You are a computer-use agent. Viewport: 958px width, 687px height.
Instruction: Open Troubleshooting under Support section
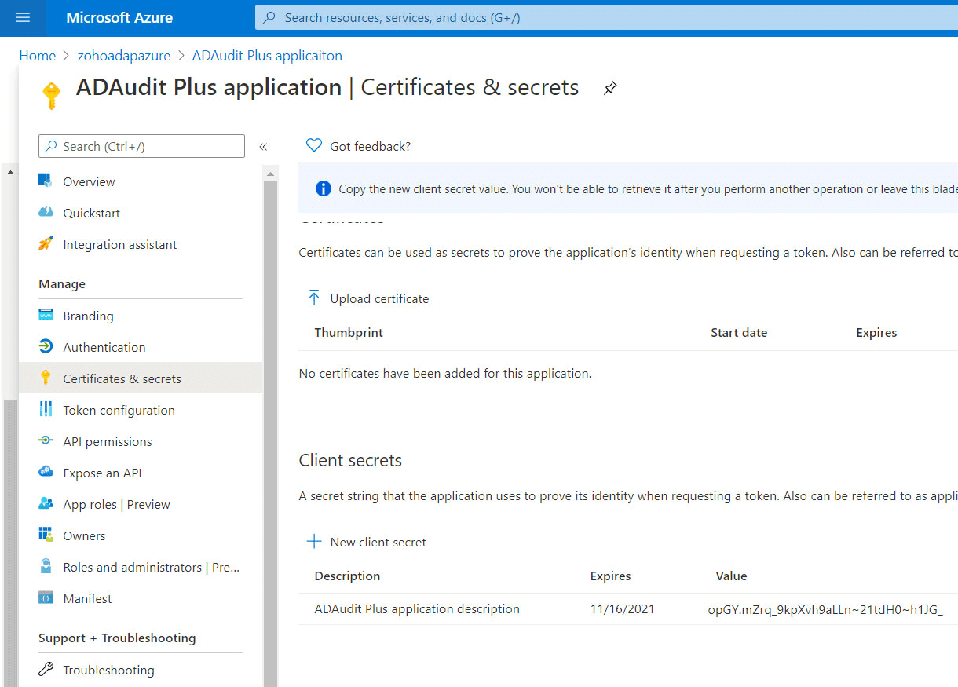(x=108, y=670)
